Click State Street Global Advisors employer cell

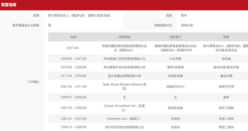pos(124,86)
